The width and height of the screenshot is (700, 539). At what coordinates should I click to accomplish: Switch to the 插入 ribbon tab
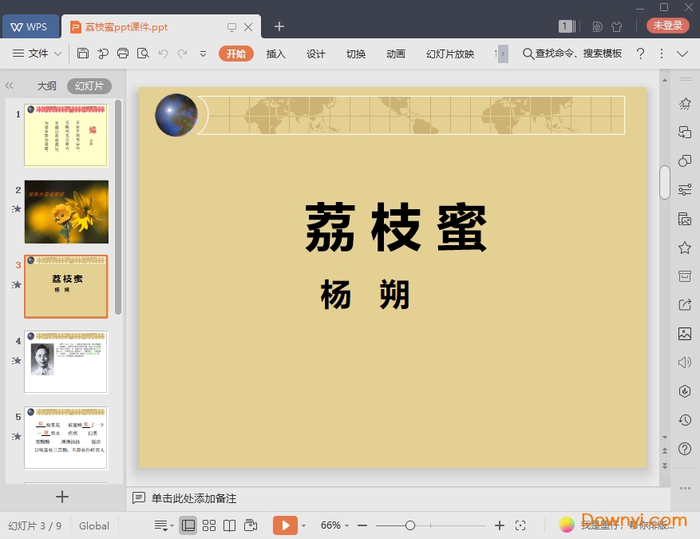point(275,54)
